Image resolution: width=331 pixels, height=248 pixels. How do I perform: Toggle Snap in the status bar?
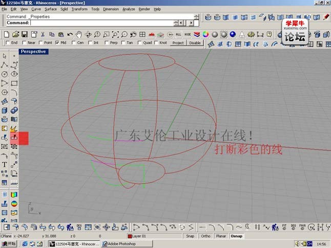(x=190, y=236)
